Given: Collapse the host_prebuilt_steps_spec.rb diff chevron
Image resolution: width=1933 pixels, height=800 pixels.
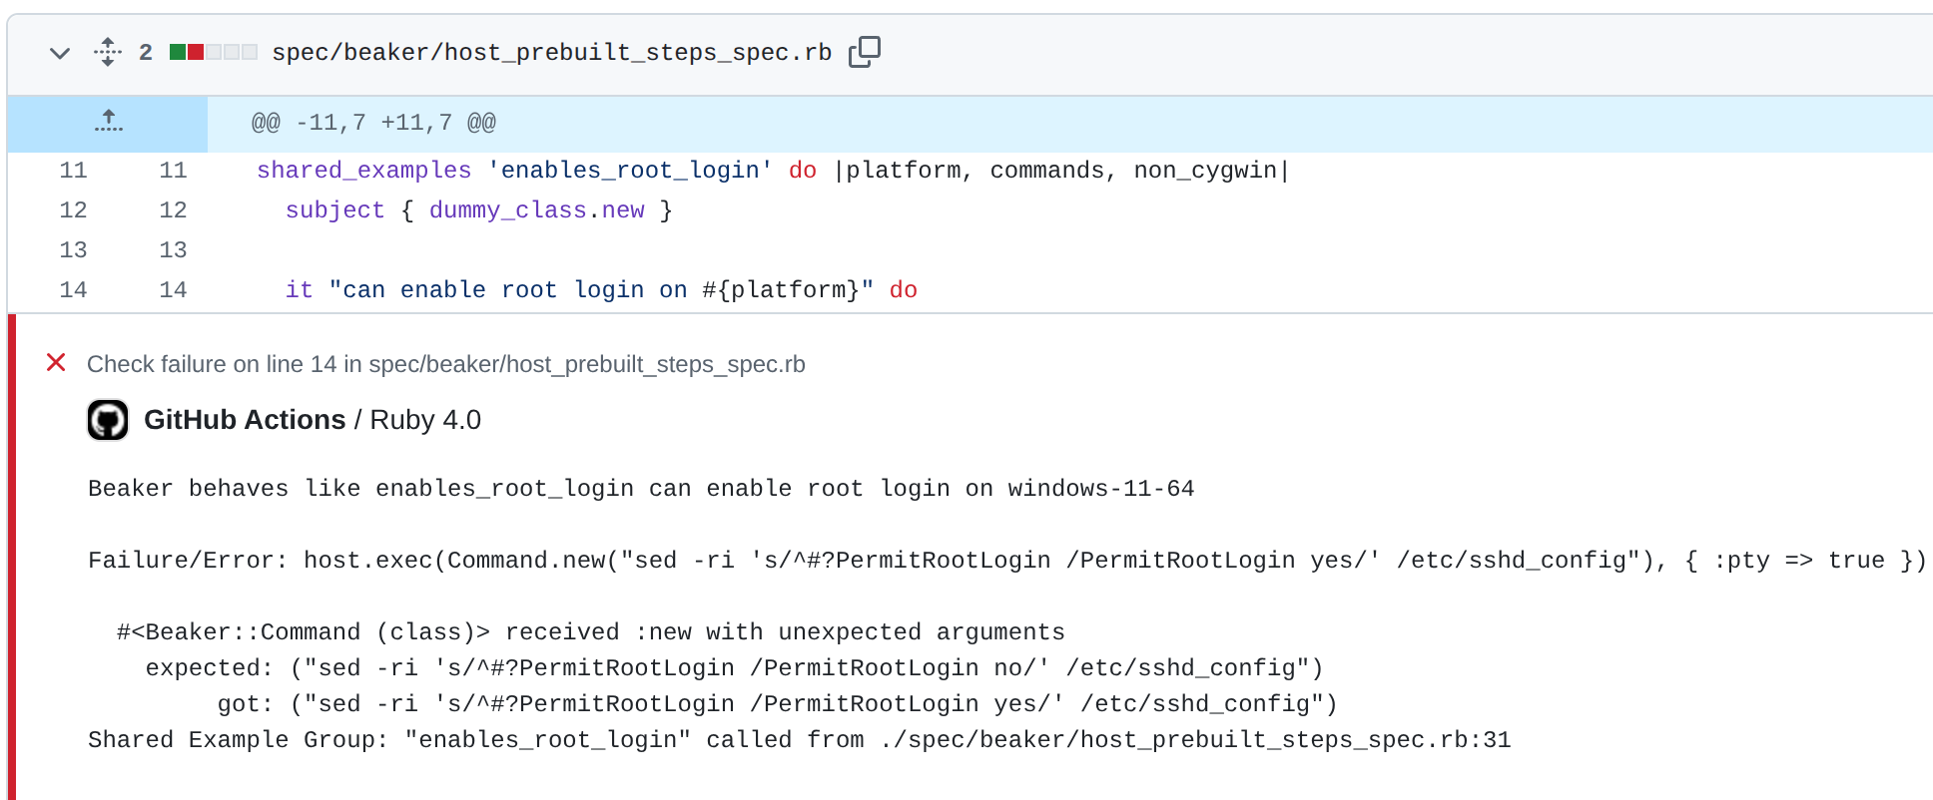Looking at the screenshot, I should (x=60, y=53).
